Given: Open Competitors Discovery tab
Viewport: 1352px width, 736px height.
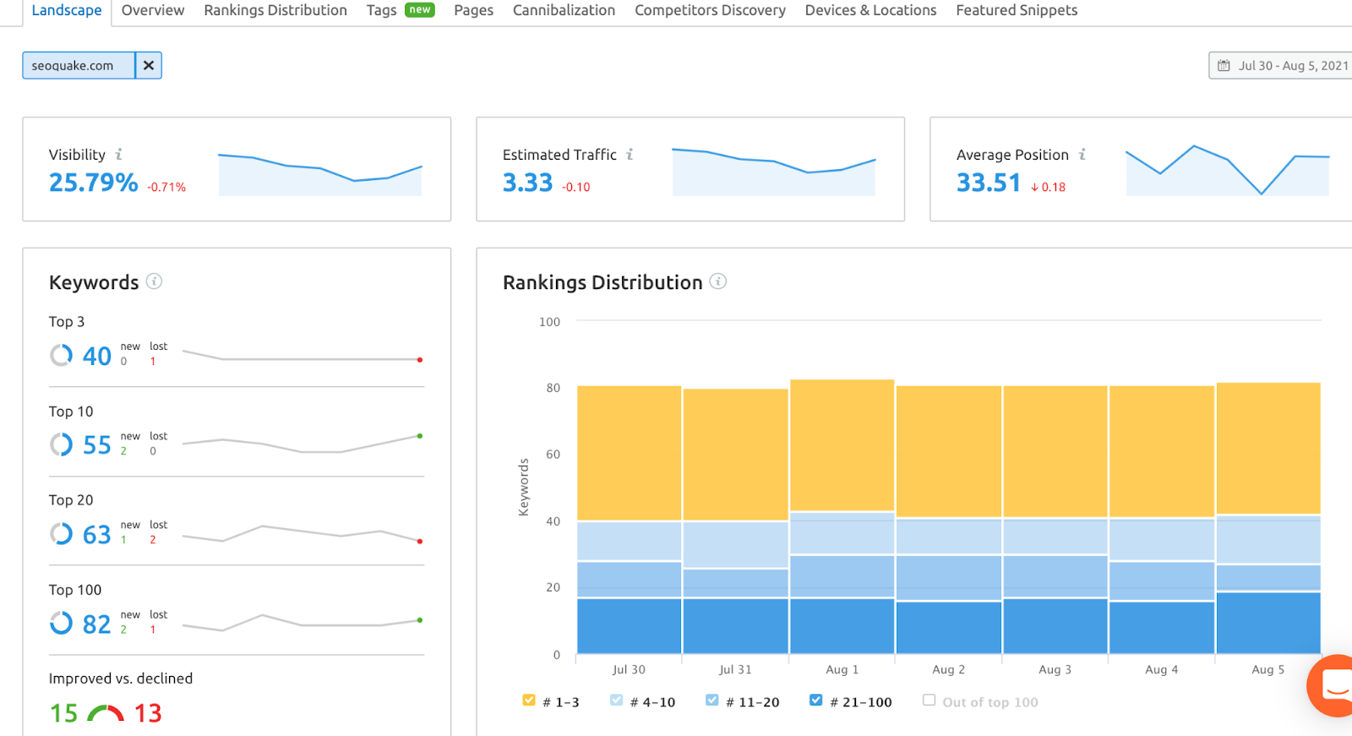Looking at the screenshot, I should point(710,10).
